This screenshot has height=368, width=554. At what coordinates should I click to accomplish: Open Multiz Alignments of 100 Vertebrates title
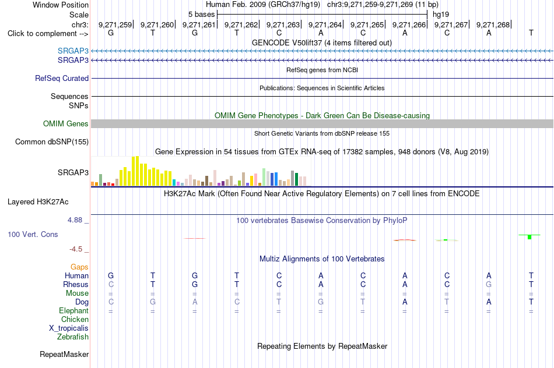(322, 259)
